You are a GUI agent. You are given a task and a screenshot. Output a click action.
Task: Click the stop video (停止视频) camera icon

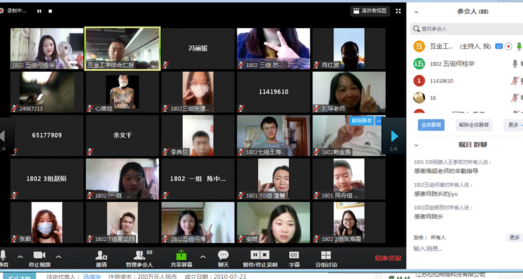coord(38,254)
